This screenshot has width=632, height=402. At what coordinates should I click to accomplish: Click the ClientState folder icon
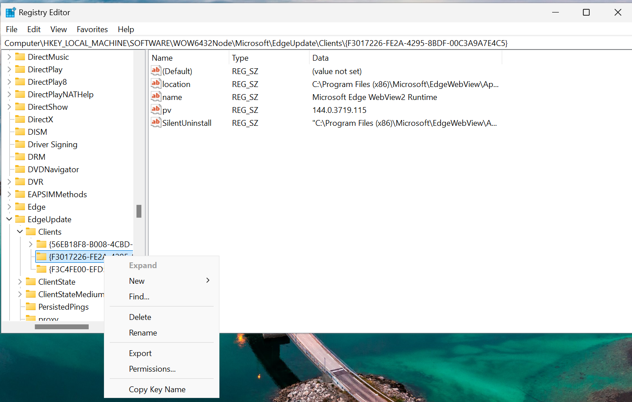click(31, 282)
